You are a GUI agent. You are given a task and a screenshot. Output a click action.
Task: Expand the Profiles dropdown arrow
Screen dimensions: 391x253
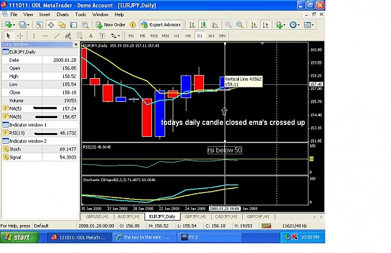[x=28, y=25]
